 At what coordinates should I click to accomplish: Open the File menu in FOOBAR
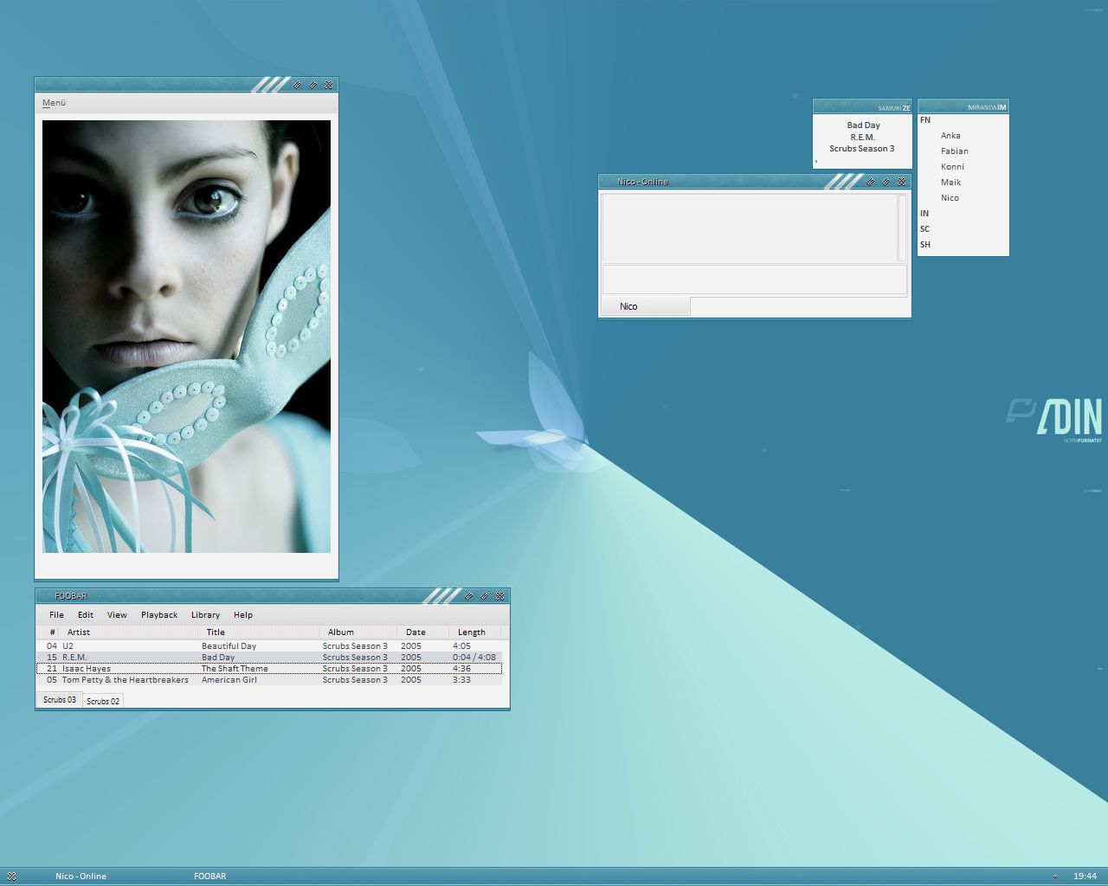56,615
